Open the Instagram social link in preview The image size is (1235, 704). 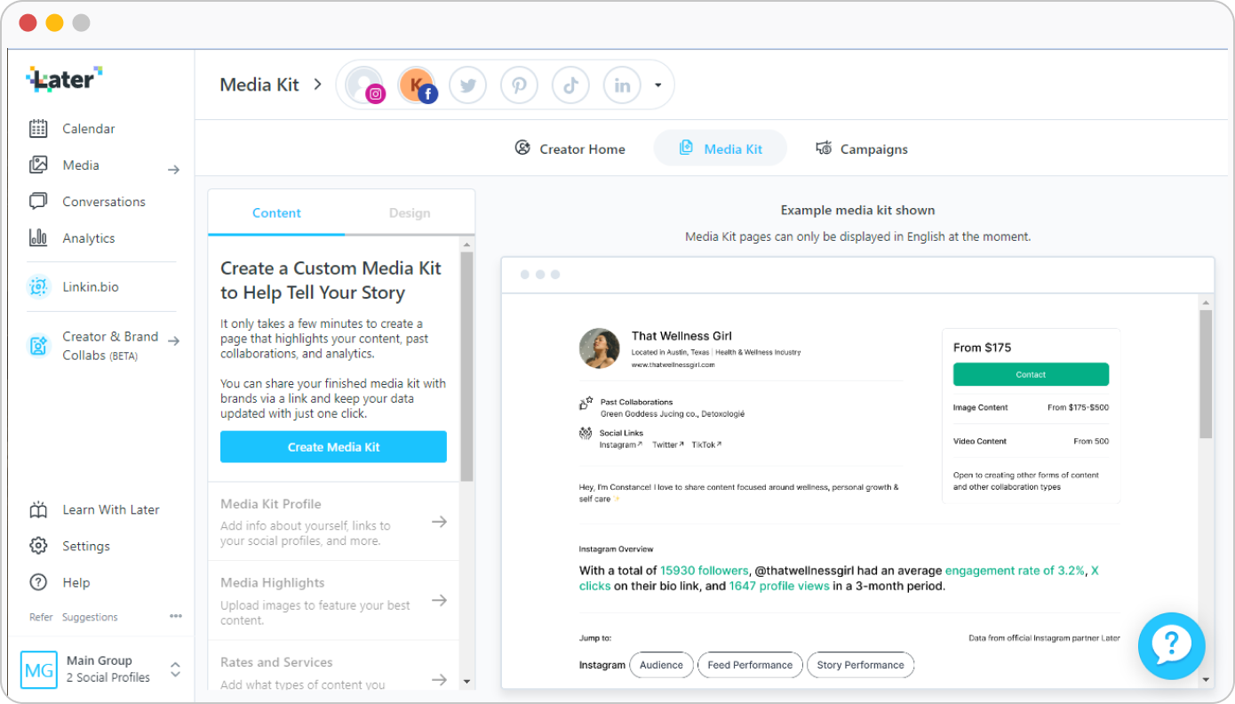pyautogui.click(x=621, y=444)
